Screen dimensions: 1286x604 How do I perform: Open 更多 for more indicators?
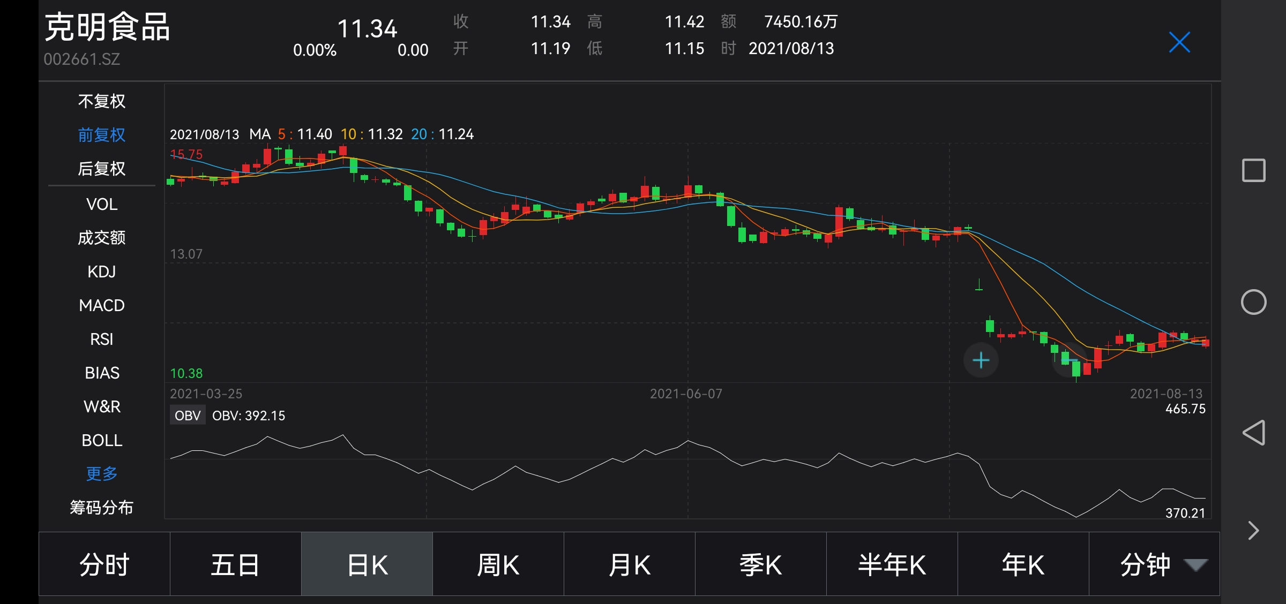point(102,474)
